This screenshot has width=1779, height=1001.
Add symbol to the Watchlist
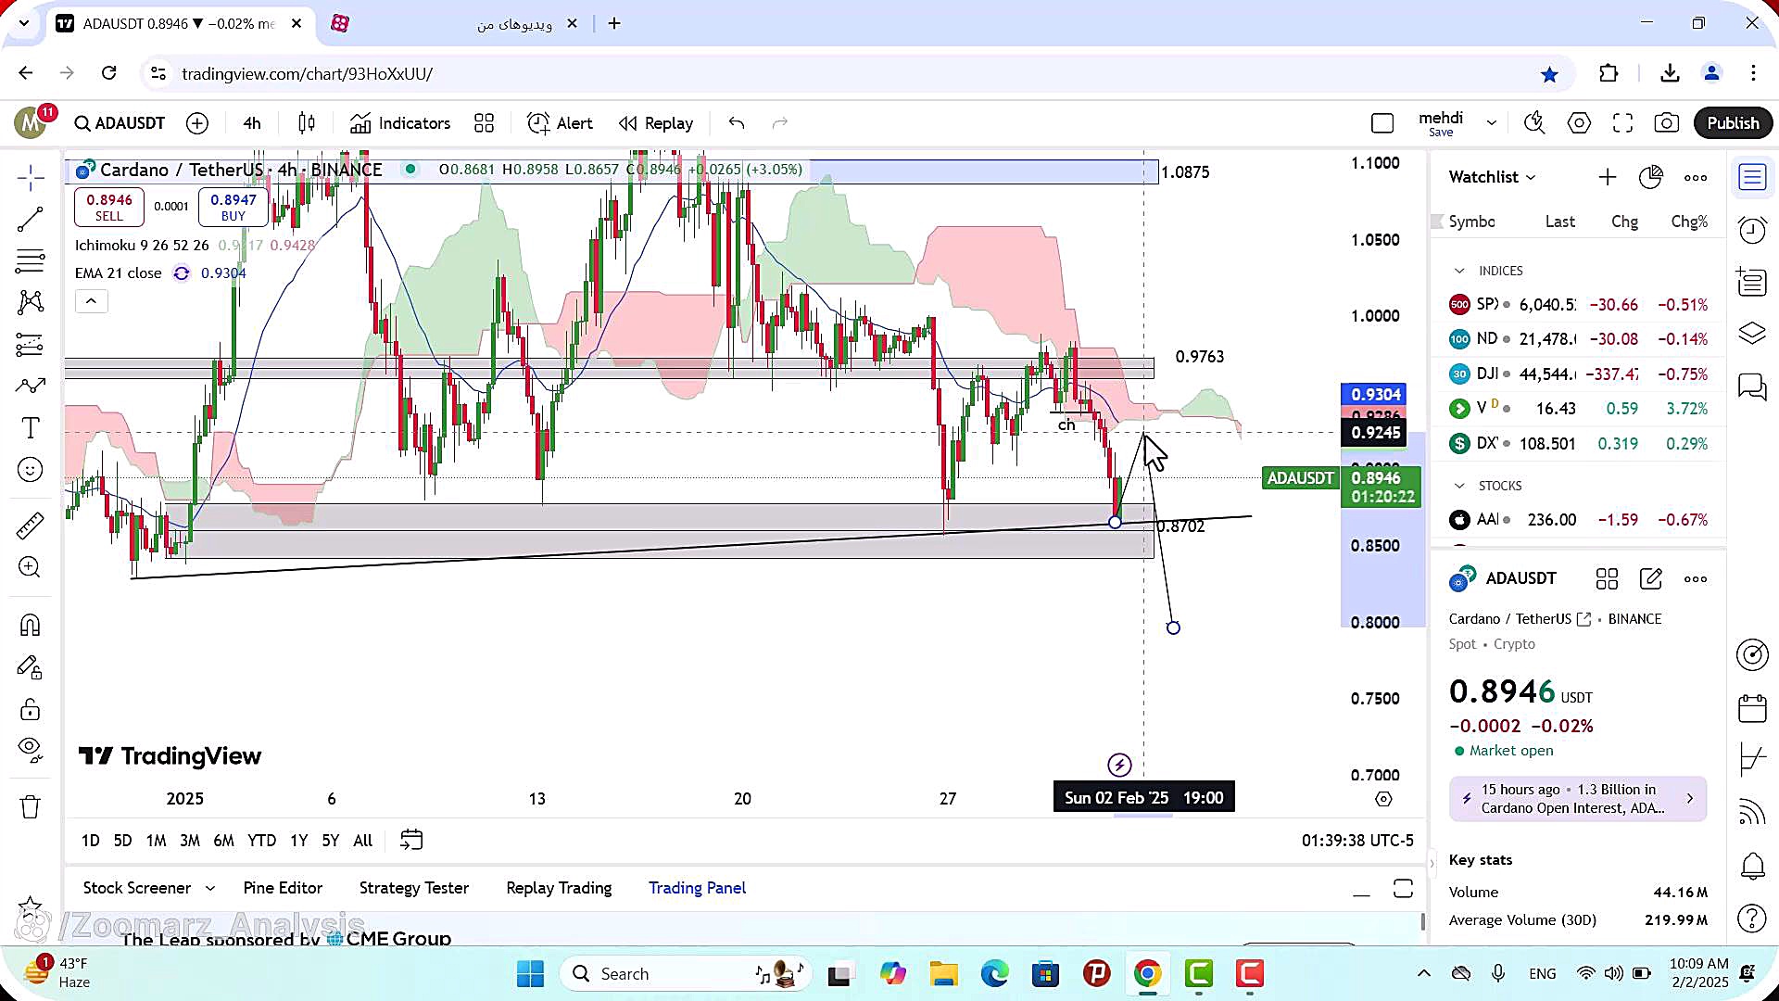coord(1608,177)
